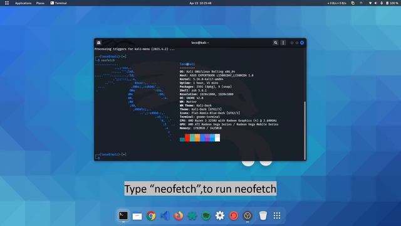Click the terminal search icon
401x226 pixels.
[276, 43]
